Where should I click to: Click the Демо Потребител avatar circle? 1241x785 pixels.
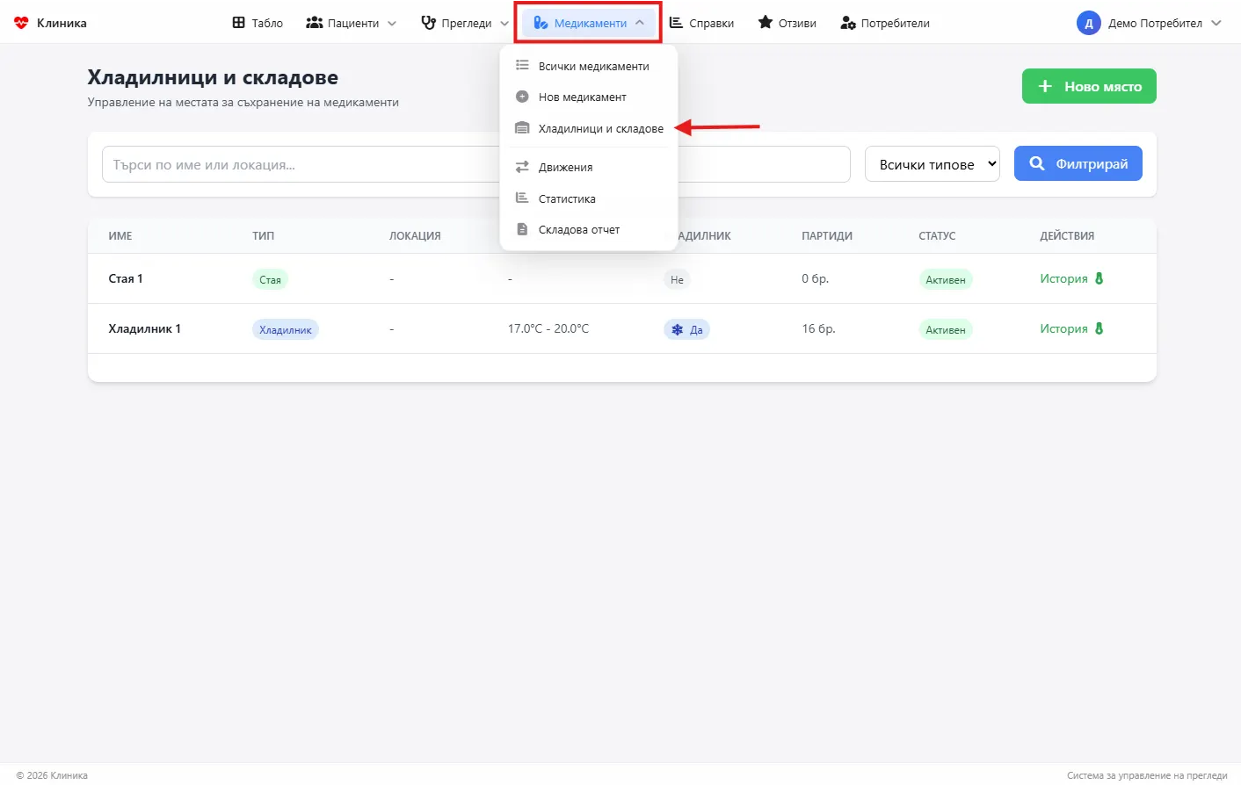point(1089,23)
